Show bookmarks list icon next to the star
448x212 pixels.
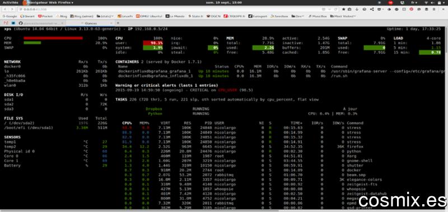coord(349,9)
